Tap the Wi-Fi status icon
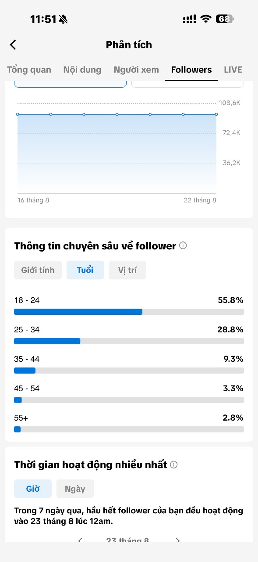This screenshot has height=562, width=258. tap(205, 19)
